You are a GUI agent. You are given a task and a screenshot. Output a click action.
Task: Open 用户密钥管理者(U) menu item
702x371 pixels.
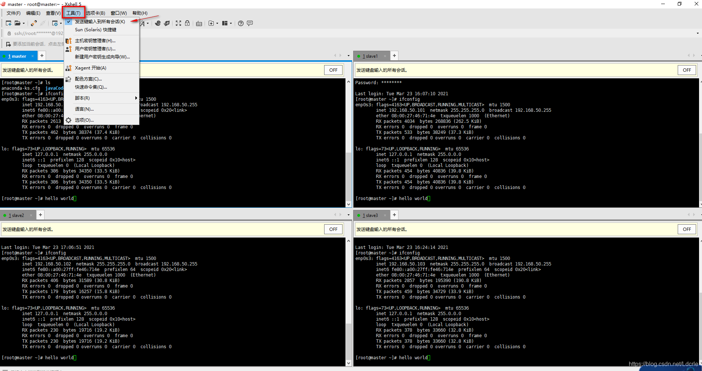coord(102,49)
